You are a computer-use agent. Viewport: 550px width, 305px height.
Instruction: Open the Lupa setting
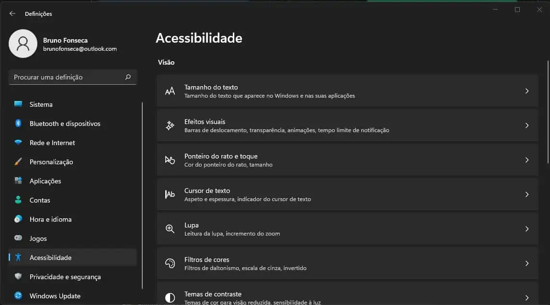(347, 229)
